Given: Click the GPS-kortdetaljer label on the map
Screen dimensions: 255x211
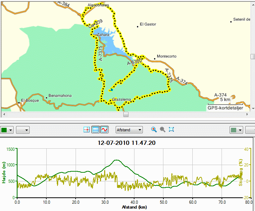Looking at the screenshot, I should point(225,108).
